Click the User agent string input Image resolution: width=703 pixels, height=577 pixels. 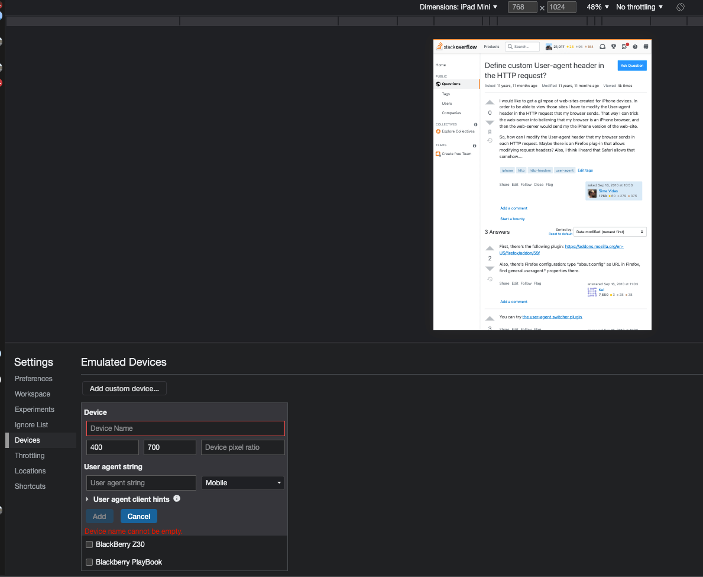[141, 483]
